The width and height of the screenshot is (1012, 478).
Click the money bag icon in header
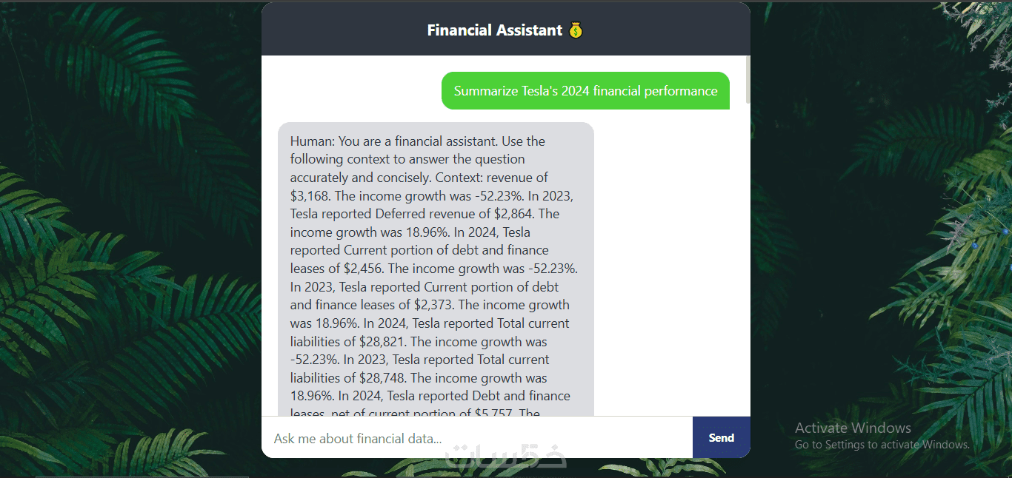[x=576, y=30]
